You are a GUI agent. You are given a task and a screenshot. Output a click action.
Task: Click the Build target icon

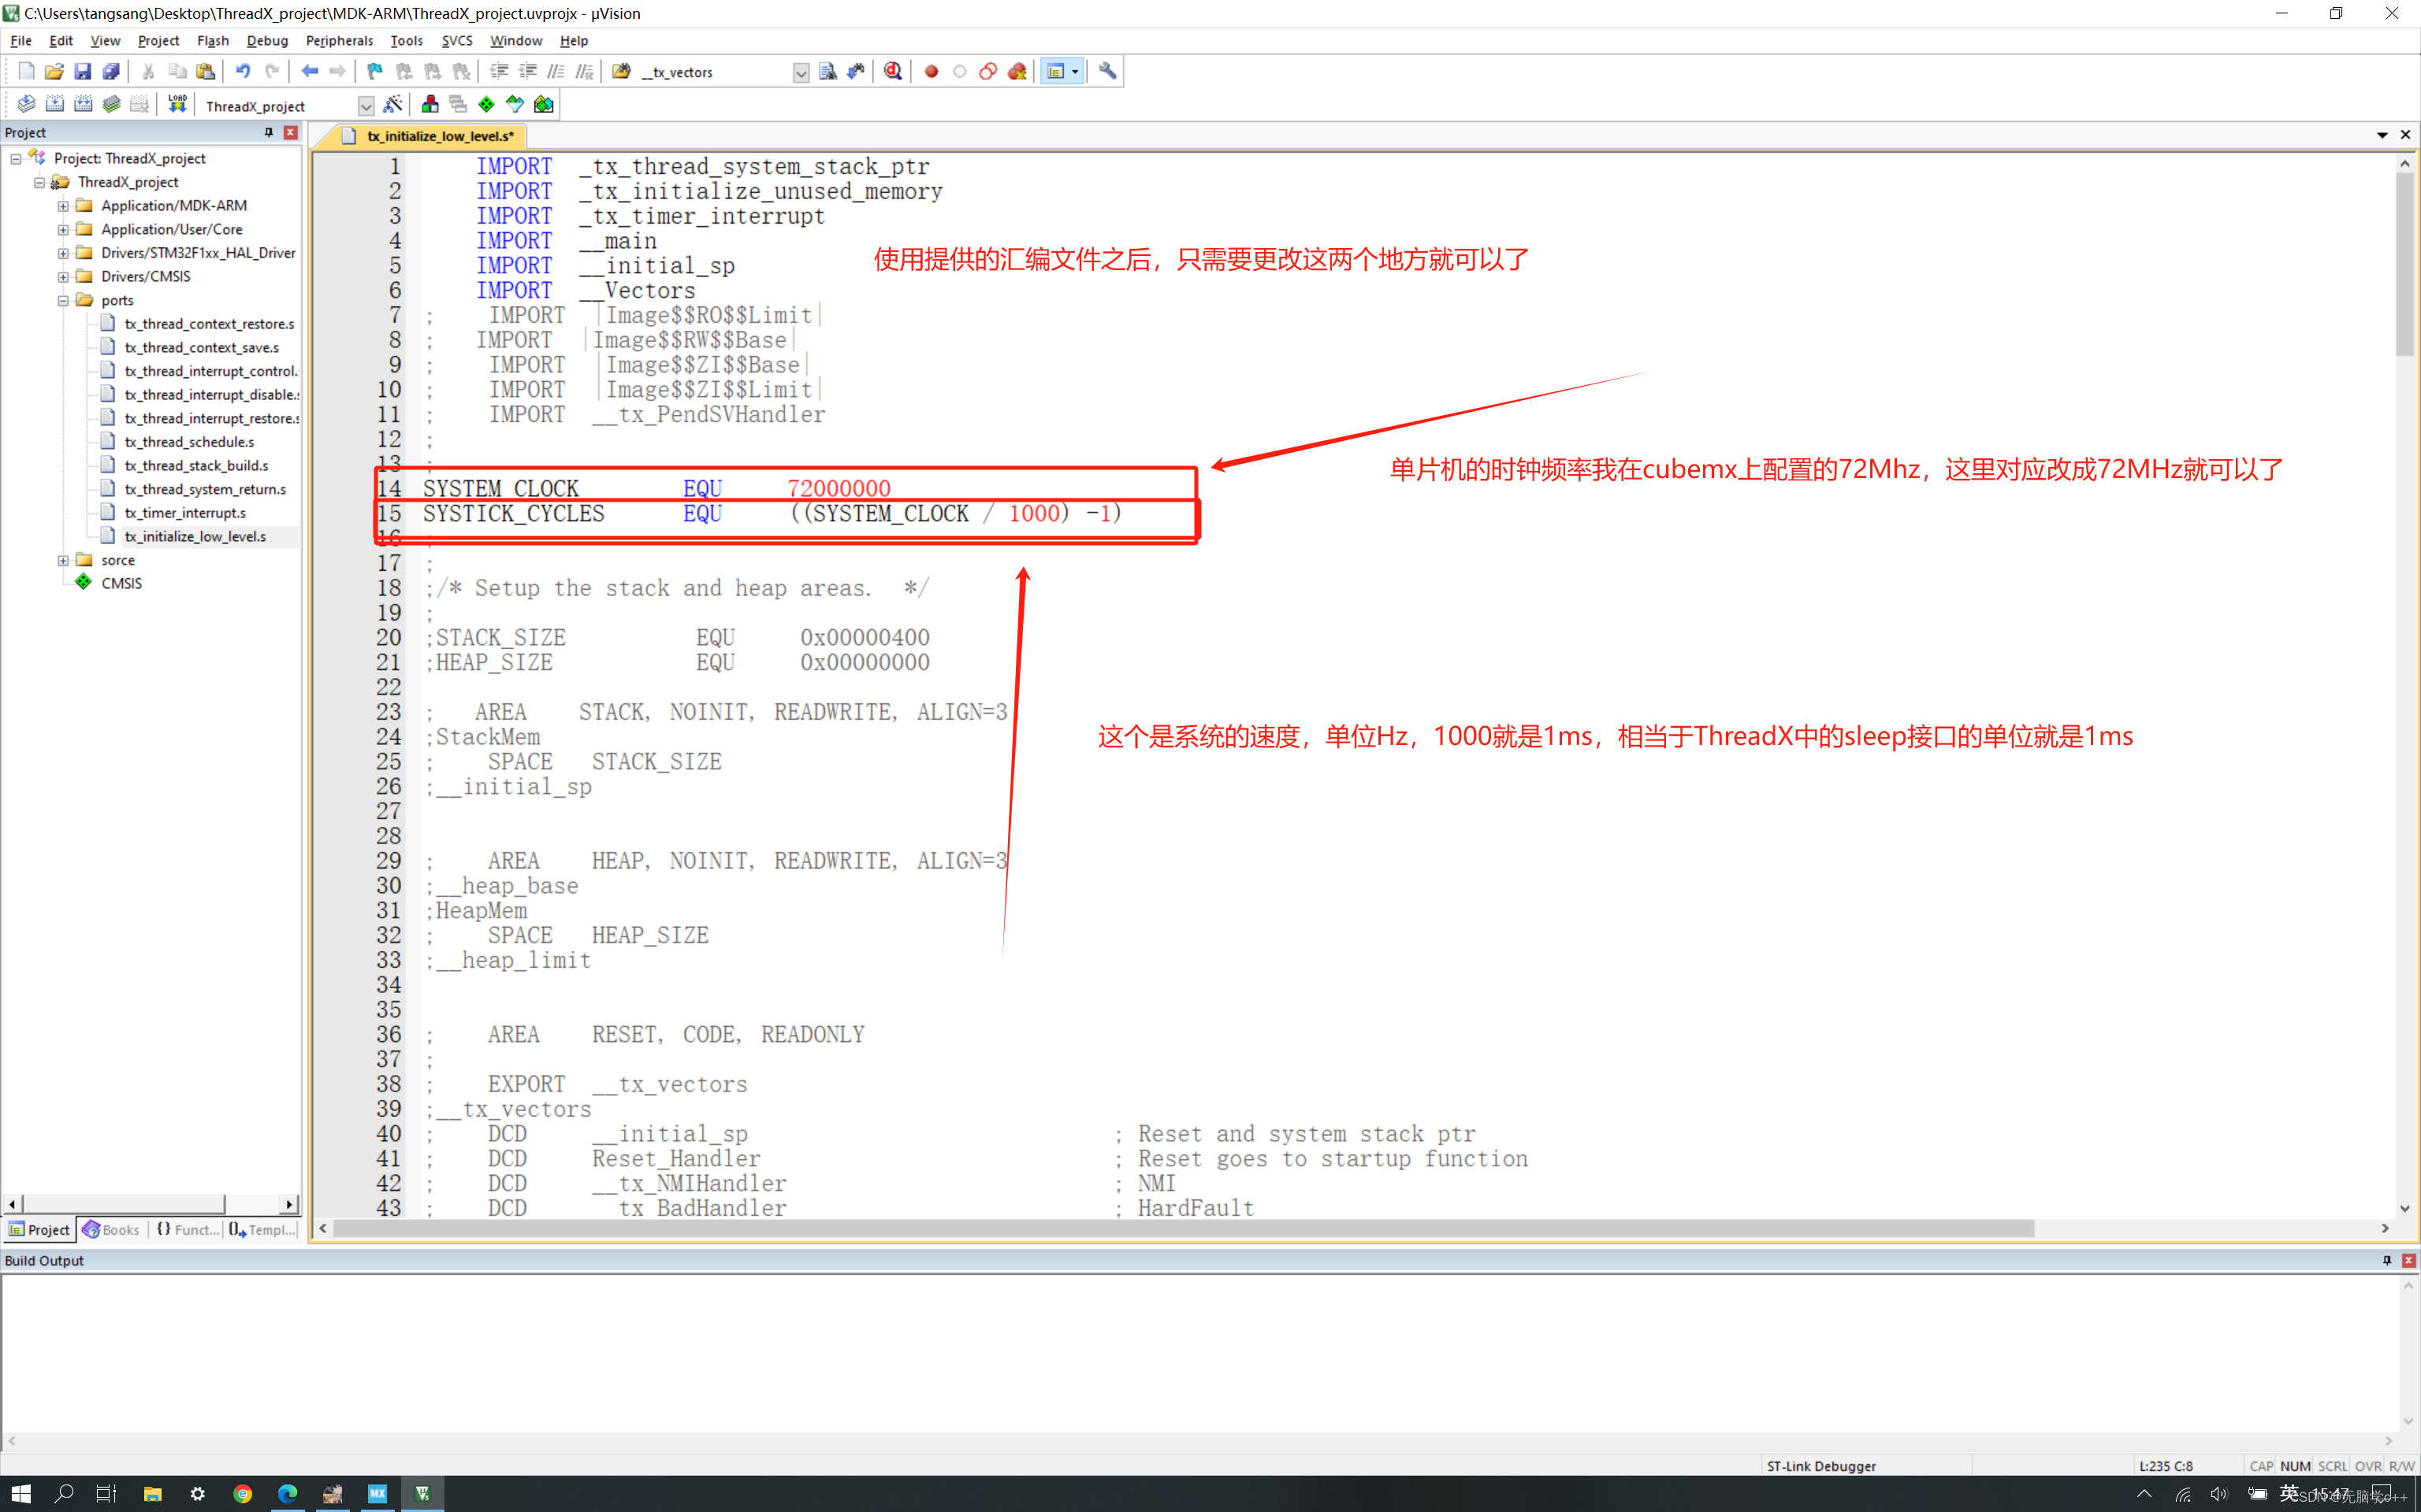55,105
